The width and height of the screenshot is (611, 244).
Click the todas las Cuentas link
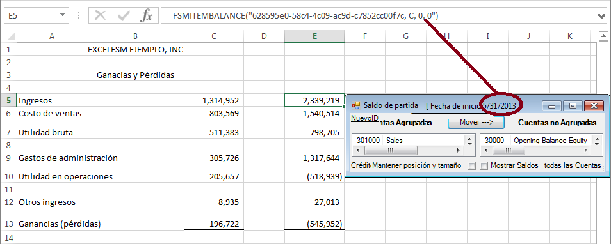click(573, 165)
